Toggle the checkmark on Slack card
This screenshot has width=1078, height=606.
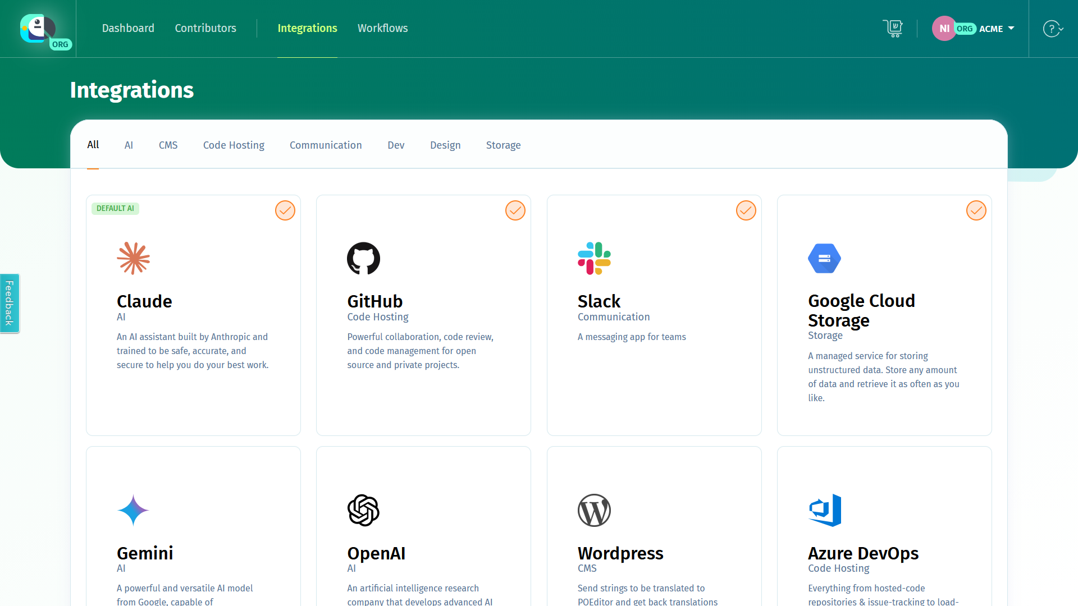point(746,210)
